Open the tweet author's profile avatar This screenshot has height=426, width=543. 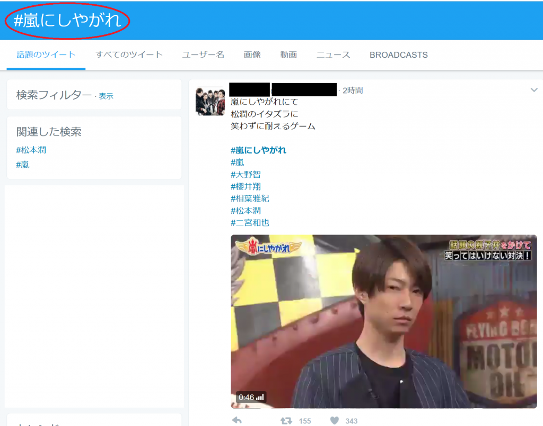pyautogui.click(x=210, y=101)
